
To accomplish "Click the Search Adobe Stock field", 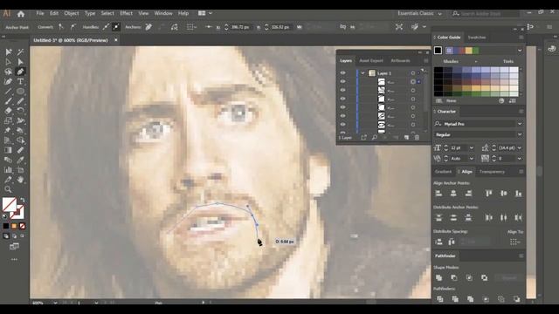I will click(x=486, y=14).
